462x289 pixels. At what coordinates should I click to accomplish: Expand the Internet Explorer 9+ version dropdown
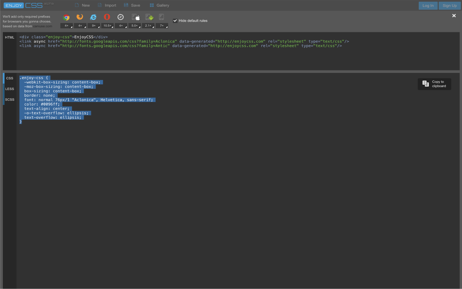pyautogui.click(x=94, y=26)
